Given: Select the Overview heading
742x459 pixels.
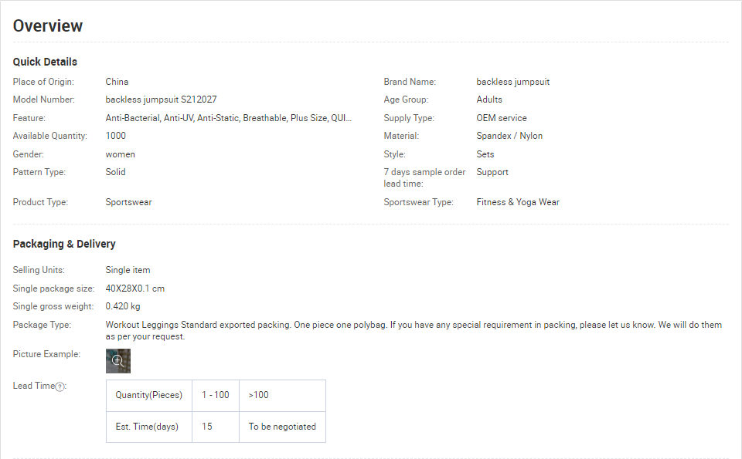Looking at the screenshot, I should click(48, 26).
